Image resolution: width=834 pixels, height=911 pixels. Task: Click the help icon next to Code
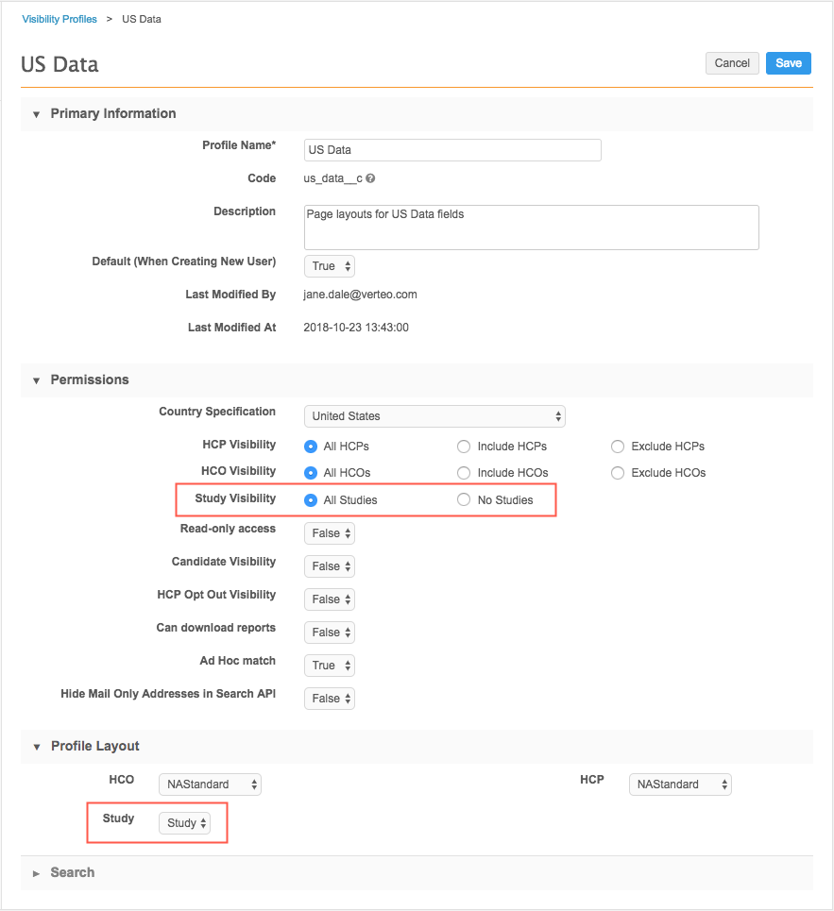click(x=371, y=178)
